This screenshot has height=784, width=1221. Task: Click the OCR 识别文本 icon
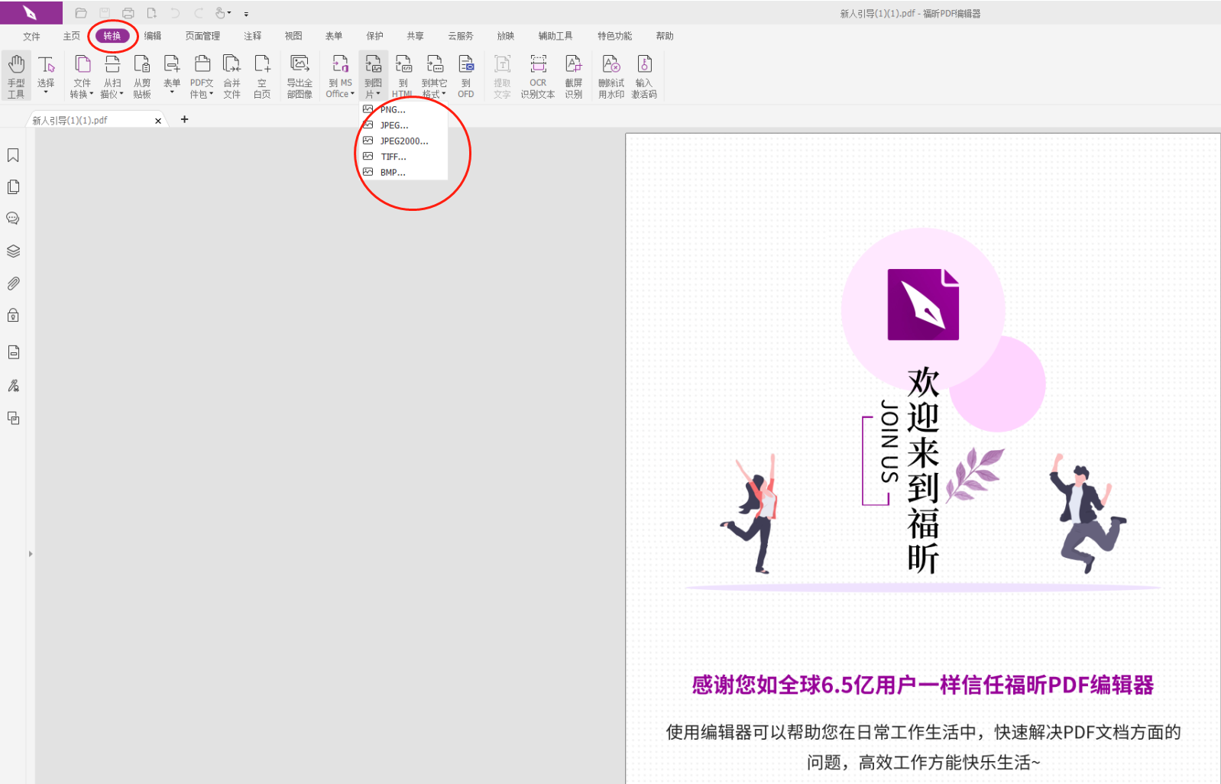click(x=538, y=76)
